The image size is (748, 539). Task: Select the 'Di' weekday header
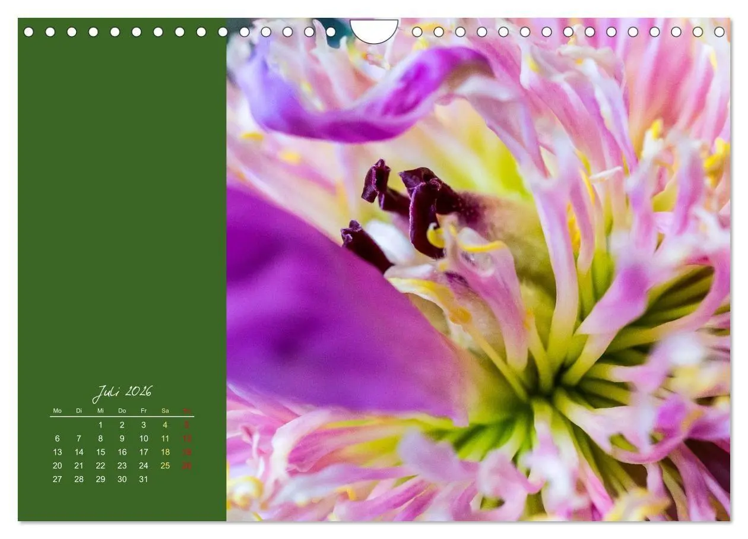[x=79, y=411]
